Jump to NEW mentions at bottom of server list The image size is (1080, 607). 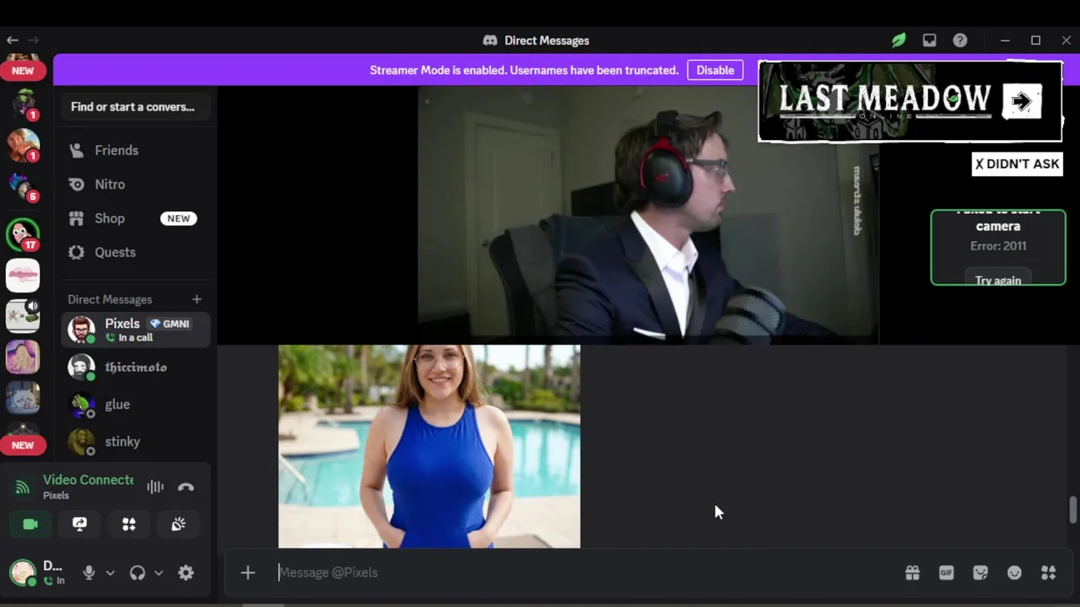click(x=23, y=445)
